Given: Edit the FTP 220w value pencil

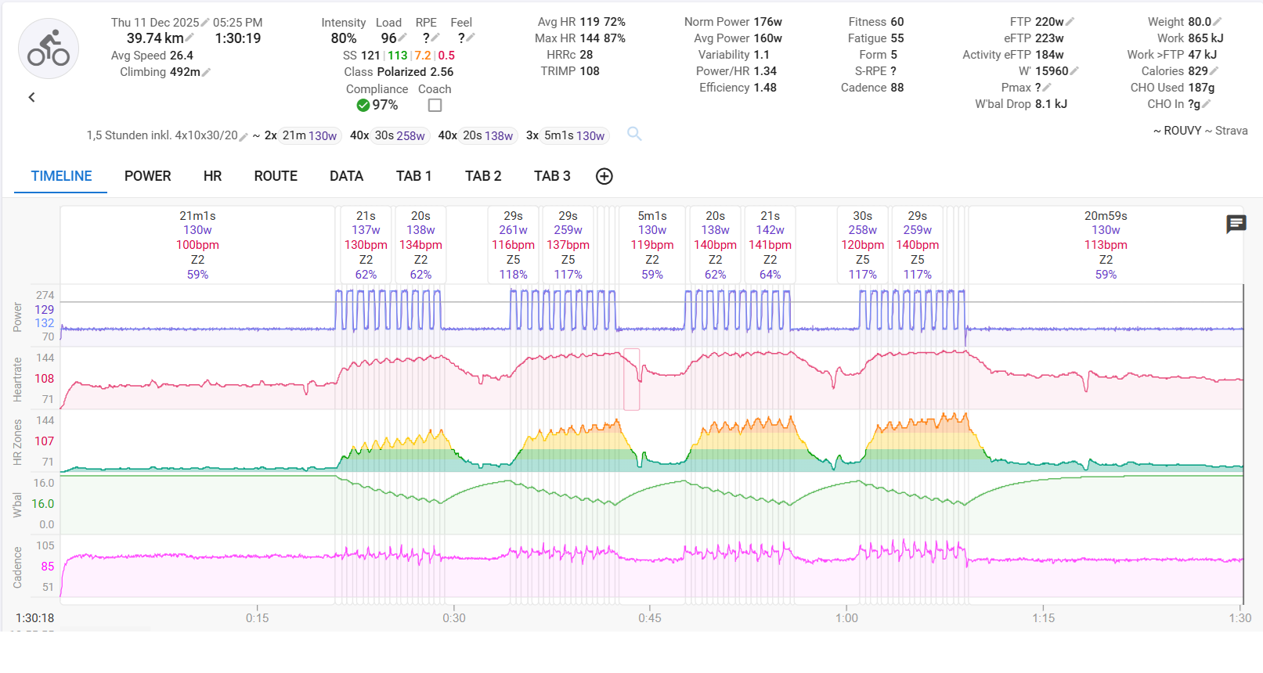Looking at the screenshot, I should [x=1070, y=22].
